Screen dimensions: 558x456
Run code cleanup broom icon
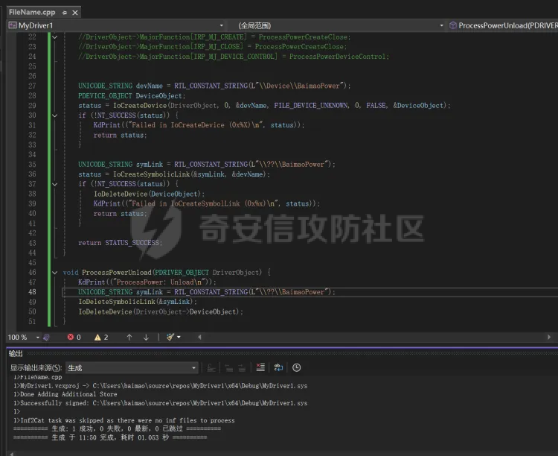pyautogui.click(x=170, y=337)
